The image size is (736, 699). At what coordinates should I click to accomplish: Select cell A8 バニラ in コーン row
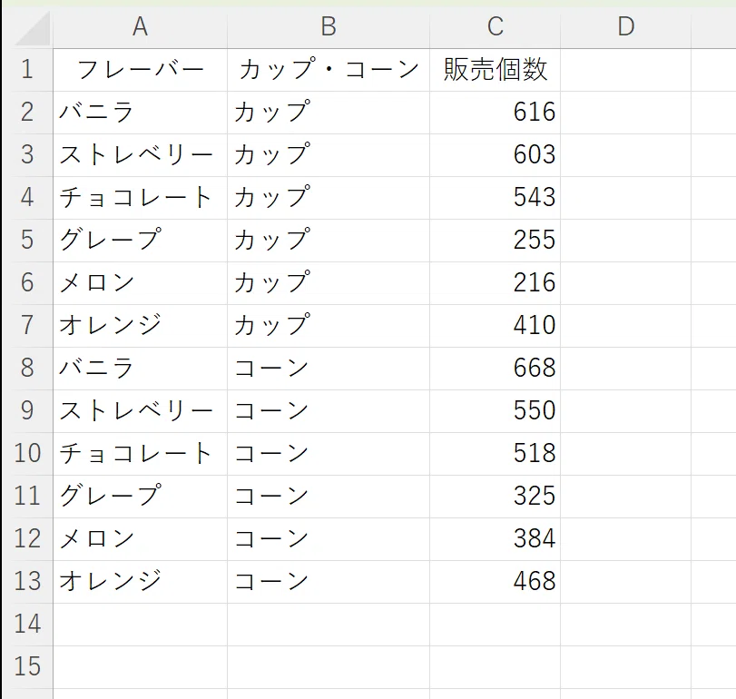(141, 369)
